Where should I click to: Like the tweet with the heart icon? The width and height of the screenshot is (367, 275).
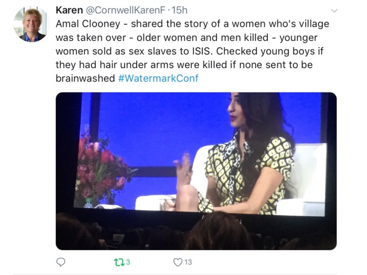pos(177,262)
